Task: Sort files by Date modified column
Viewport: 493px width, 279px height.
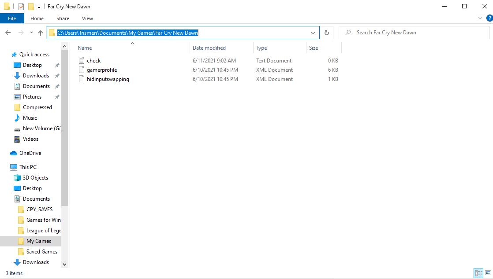Action: [209, 48]
